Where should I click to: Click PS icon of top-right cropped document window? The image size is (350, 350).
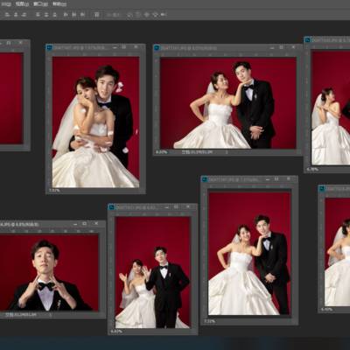(307, 39)
